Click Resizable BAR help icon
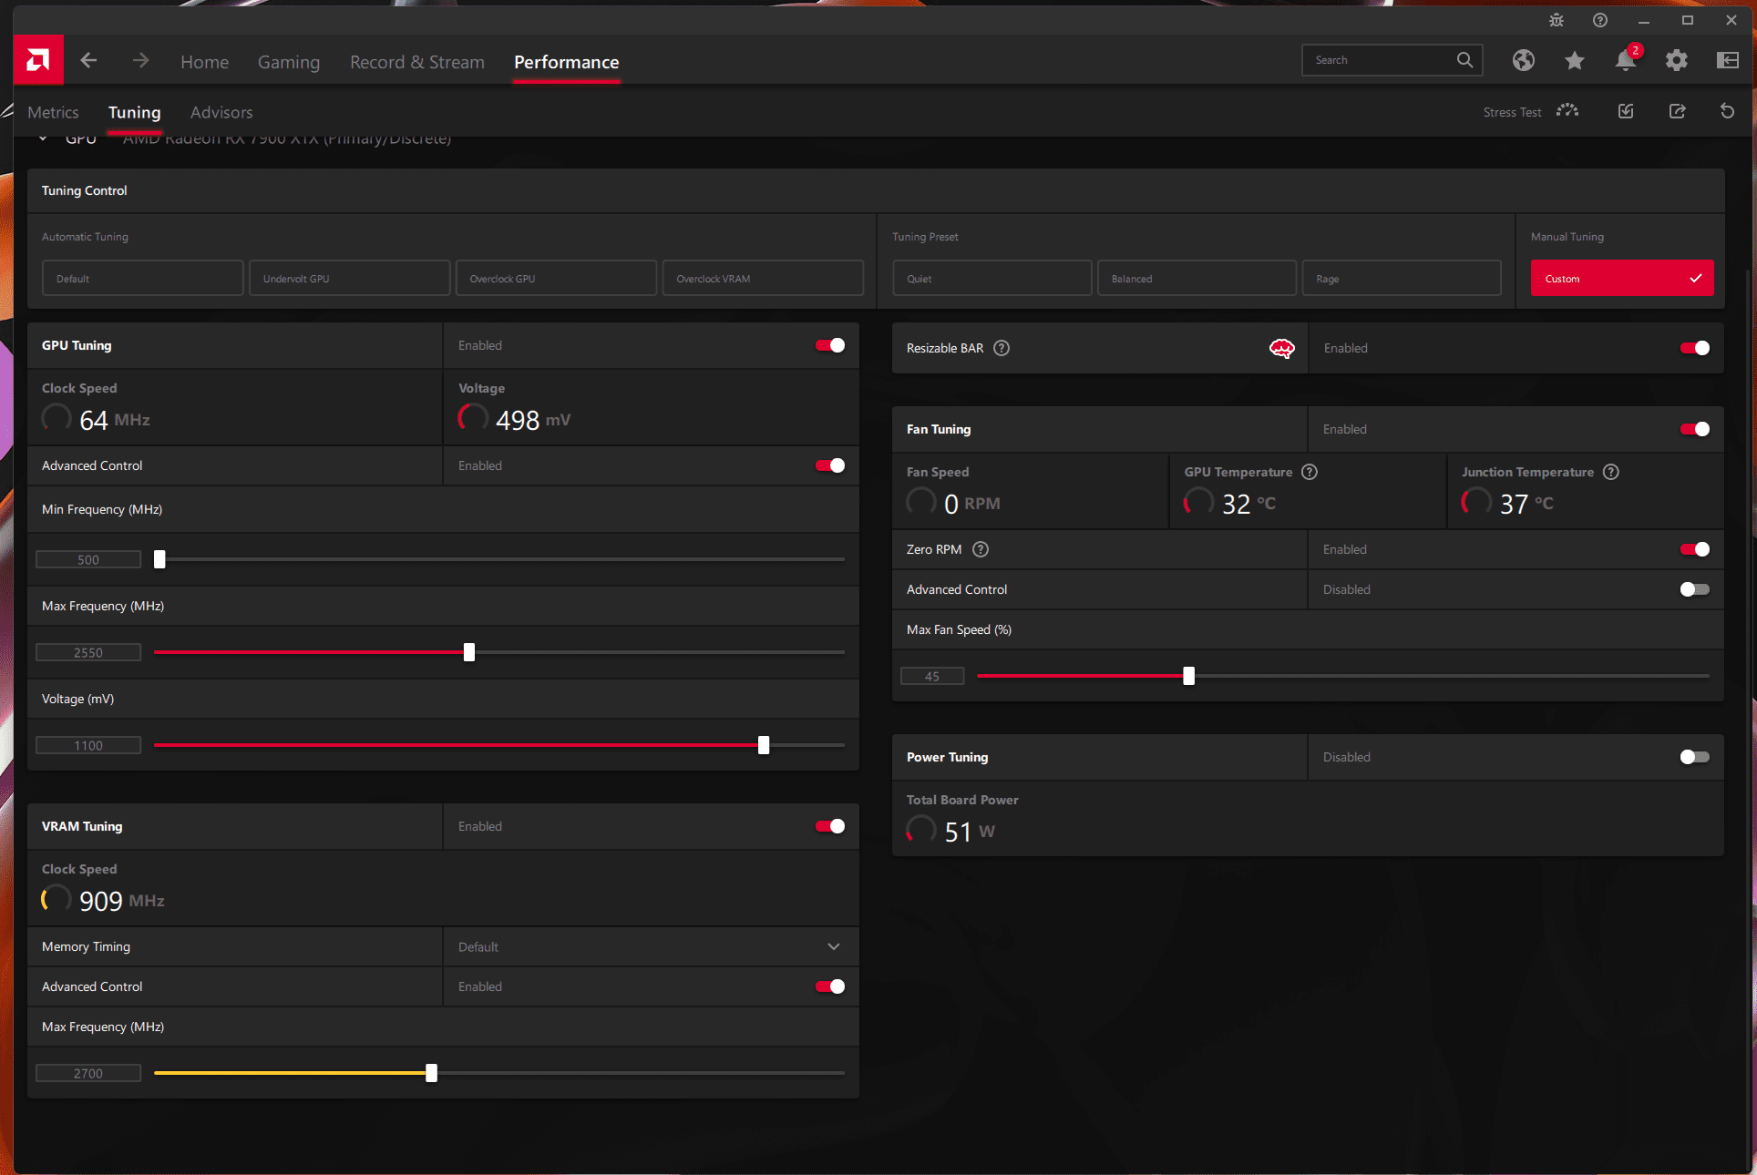Screen dimensions: 1757x1175 tap(1002, 348)
